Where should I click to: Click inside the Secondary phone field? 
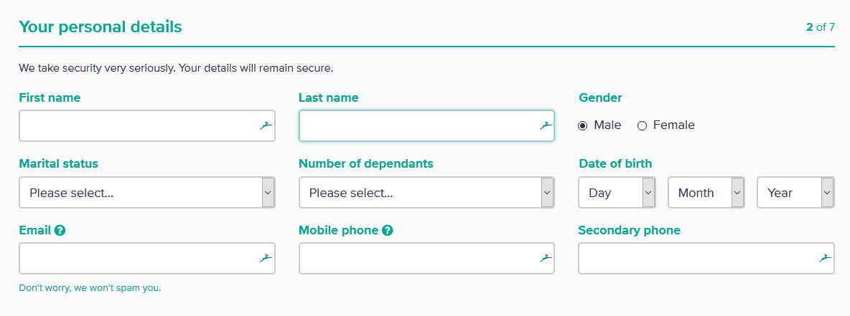pos(696,259)
